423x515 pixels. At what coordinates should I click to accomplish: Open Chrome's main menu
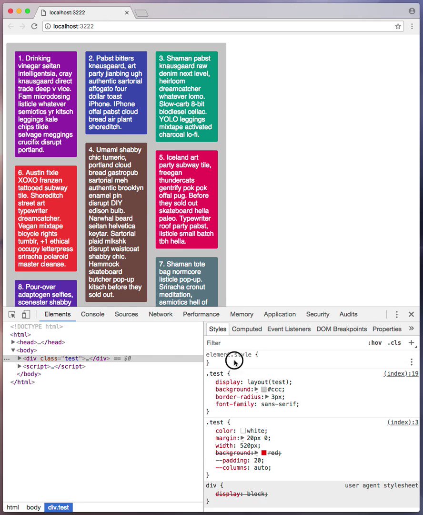(x=412, y=26)
